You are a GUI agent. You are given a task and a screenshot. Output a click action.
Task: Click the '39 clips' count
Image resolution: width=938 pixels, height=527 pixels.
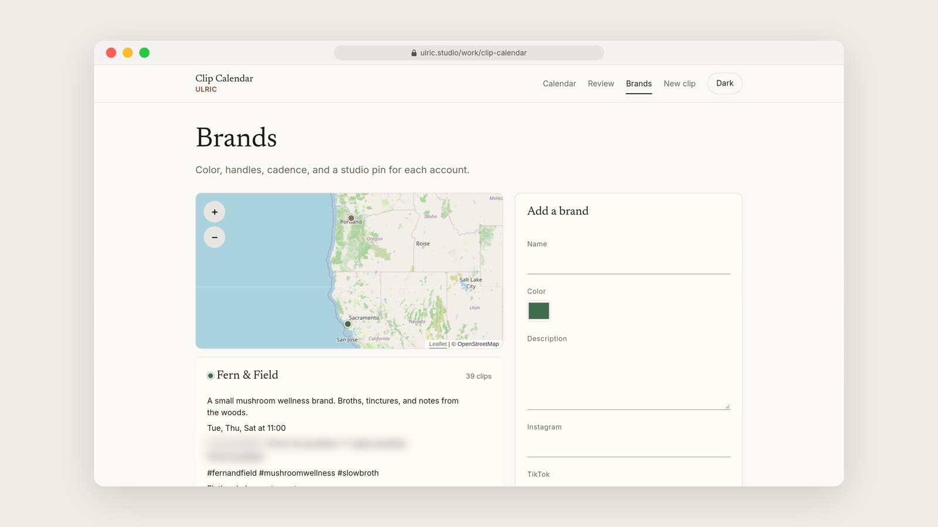[x=478, y=377]
